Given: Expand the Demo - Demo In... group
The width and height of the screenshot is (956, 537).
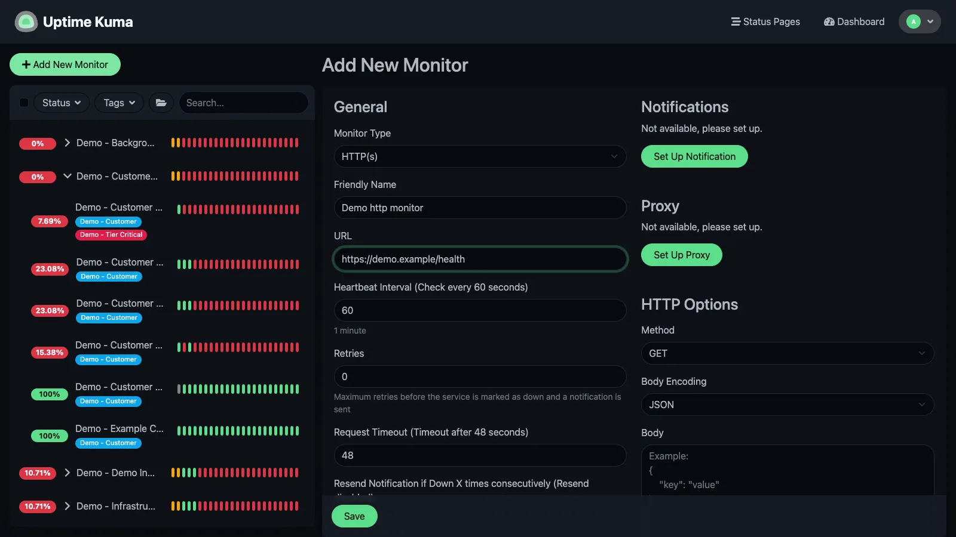Looking at the screenshot, I should (x=67, y=473).
